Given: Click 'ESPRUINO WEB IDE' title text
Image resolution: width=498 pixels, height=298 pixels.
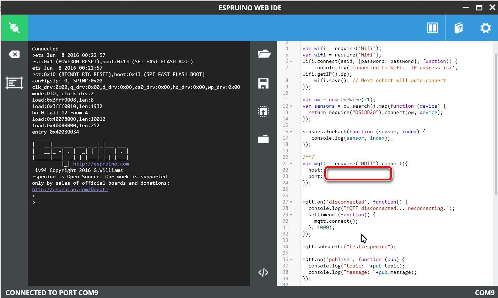Looking at the screenshot, I should click(250, 8).
